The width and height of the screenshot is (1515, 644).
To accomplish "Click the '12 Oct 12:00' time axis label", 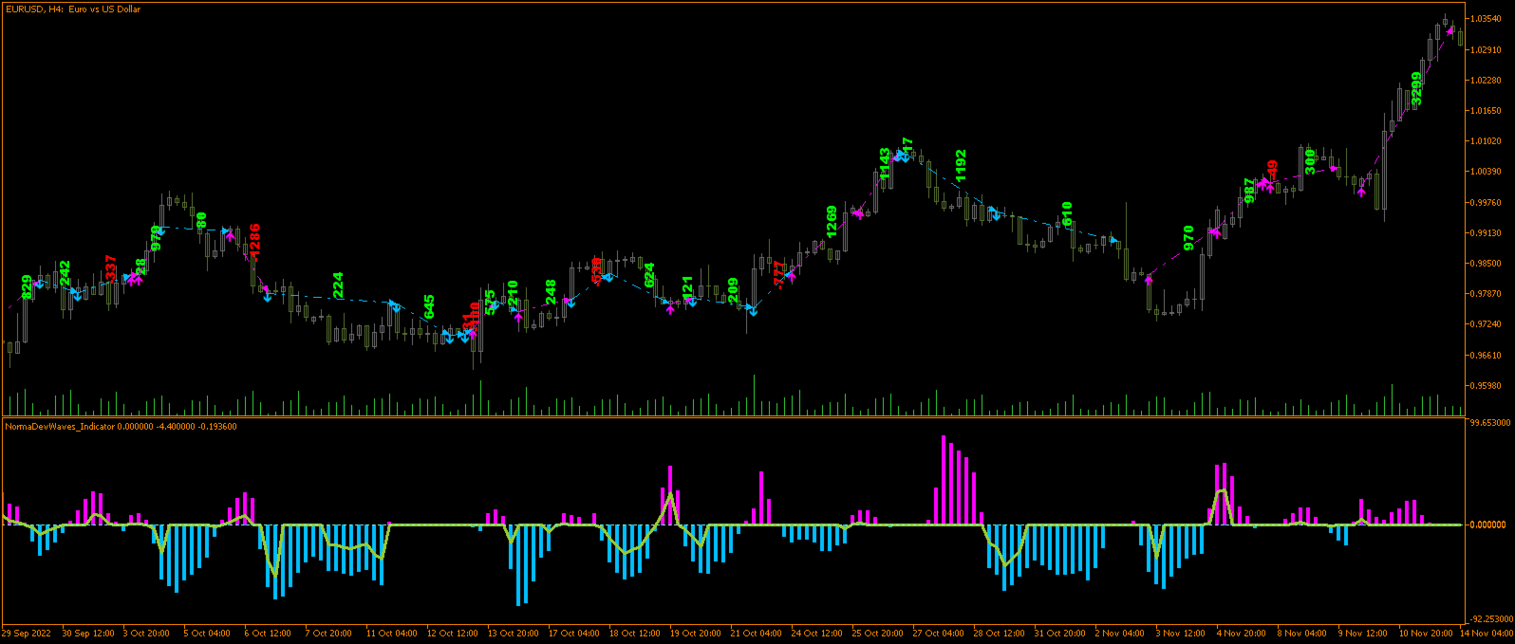I will tap(453, 633).
